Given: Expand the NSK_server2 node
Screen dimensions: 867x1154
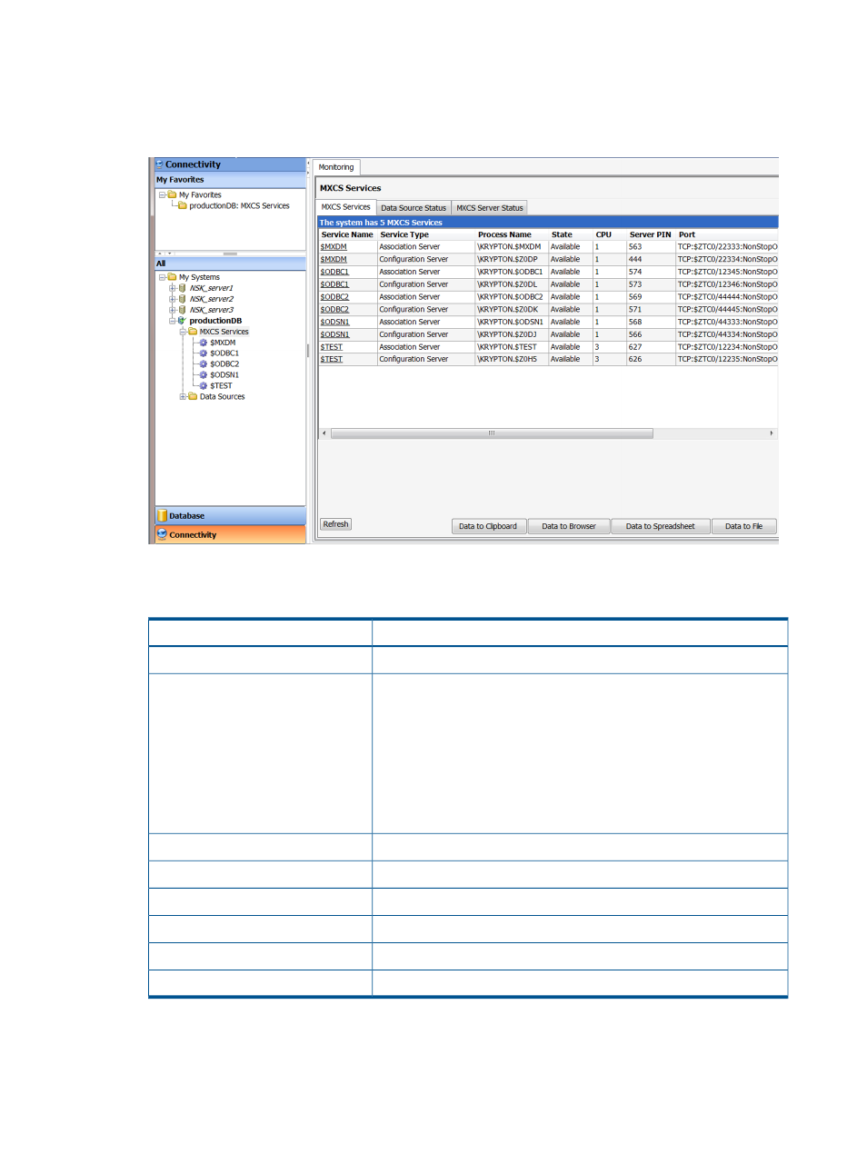Looking at the screenshot, I should (x=172, y=299).
